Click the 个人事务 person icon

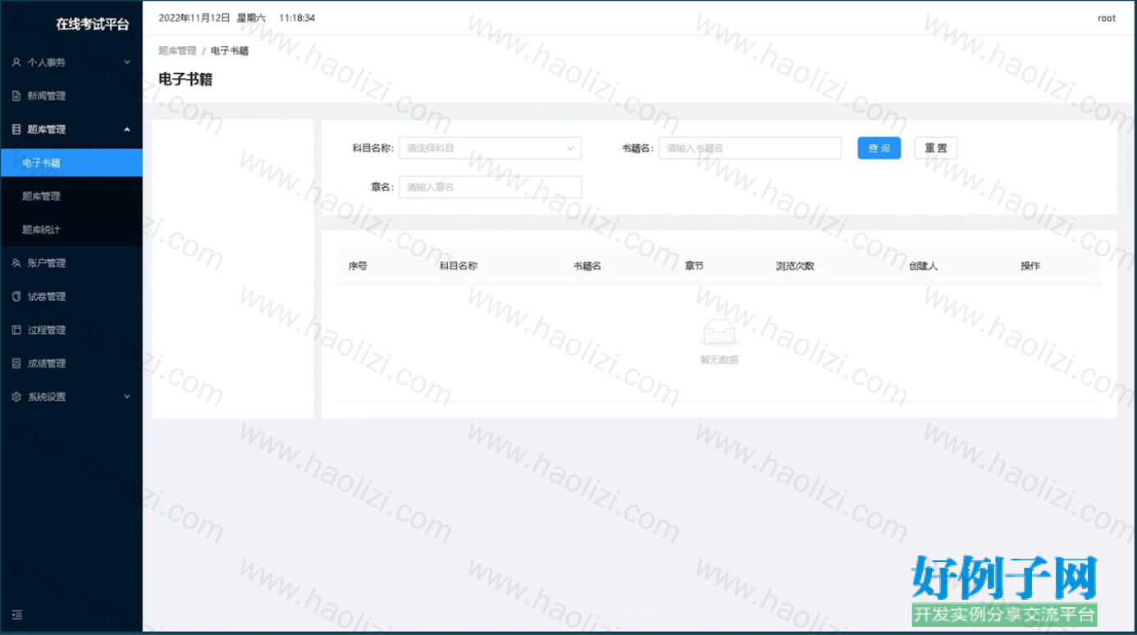(16, 62)
